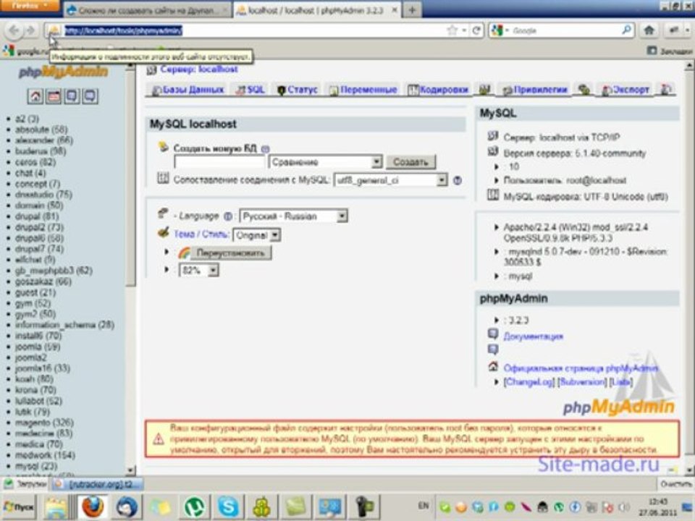Screen dimensions: 695x521
Task: Open the Статус tab
Action: coord(298,90)
